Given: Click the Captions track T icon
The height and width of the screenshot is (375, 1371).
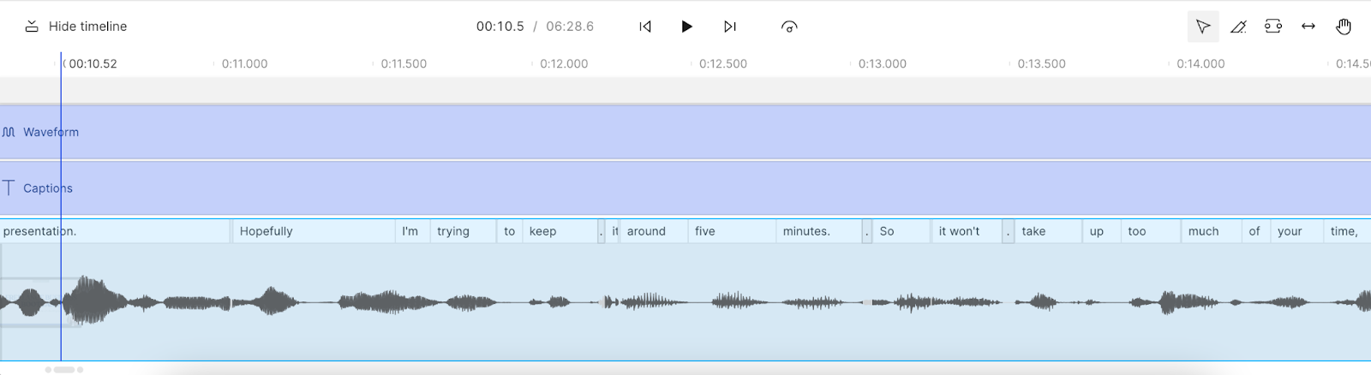Looking at the screenshot, I should (9, 187).
